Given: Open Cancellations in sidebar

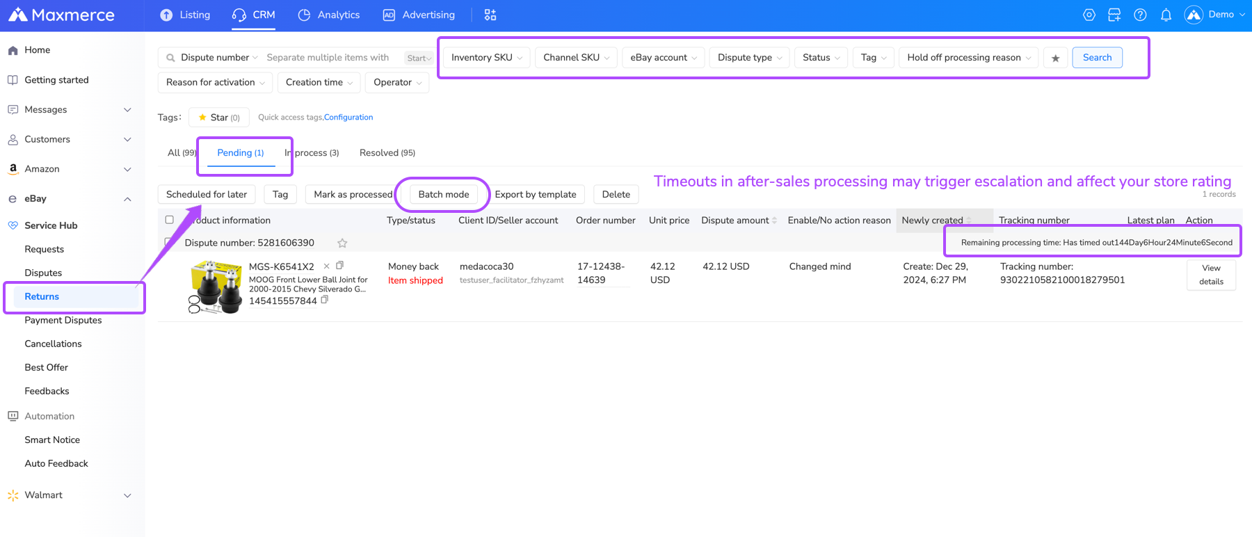Looking at the screenshot, I should point(54,344).
